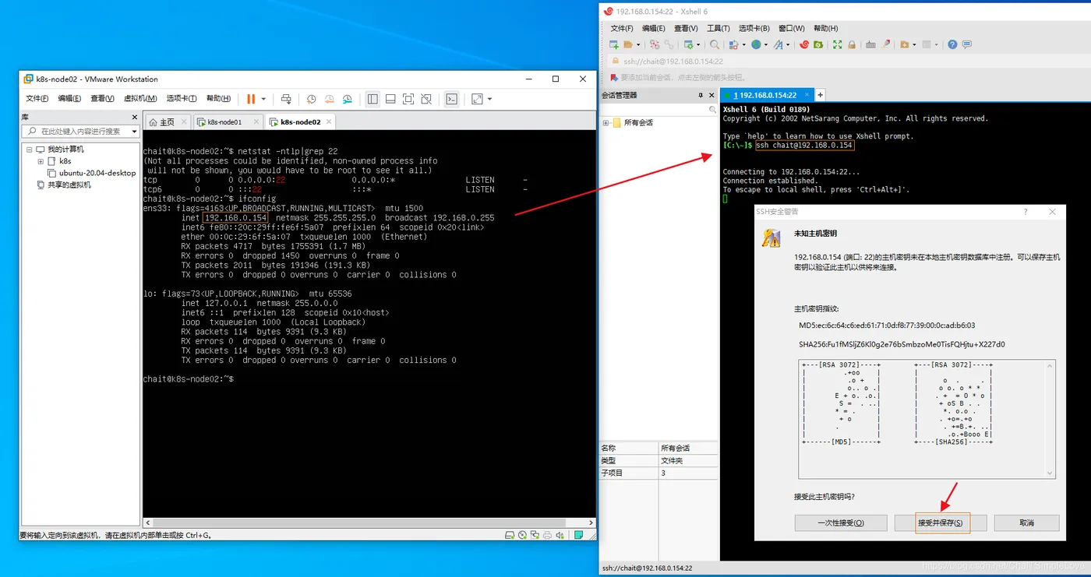Click 一次性接受(O) button
1091x577 pixels.
(841, 522)
